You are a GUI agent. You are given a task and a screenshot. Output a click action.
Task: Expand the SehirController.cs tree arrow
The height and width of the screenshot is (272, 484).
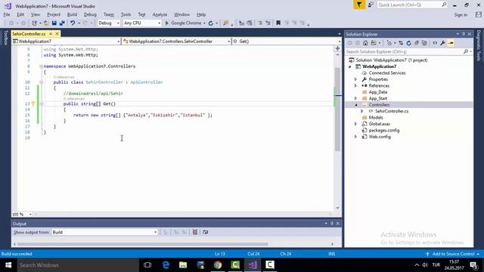click(362, 111)
